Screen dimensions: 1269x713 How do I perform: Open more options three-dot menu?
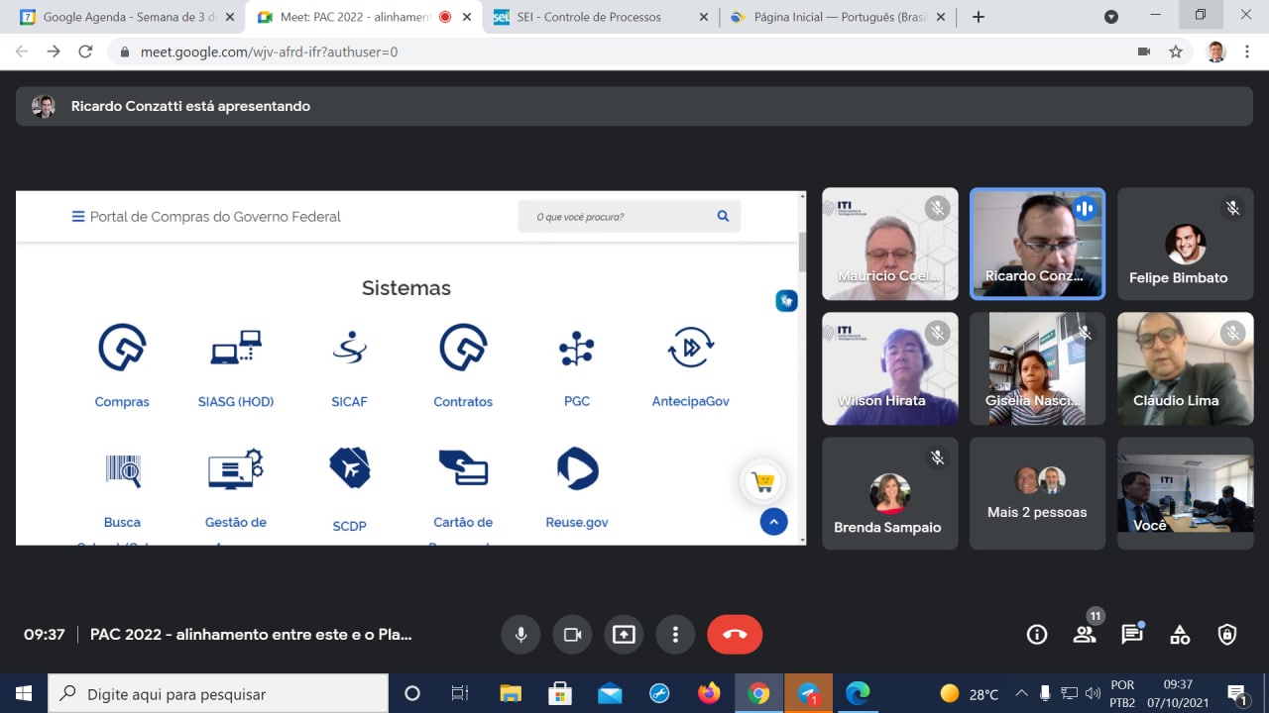pyautogui.click(x=675, y=635)
